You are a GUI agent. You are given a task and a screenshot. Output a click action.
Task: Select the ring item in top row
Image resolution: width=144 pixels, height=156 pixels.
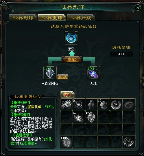(116, 104)
